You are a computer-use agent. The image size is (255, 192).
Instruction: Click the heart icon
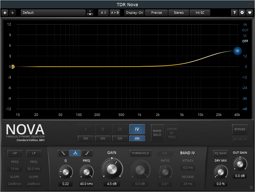tap(249, 13)
